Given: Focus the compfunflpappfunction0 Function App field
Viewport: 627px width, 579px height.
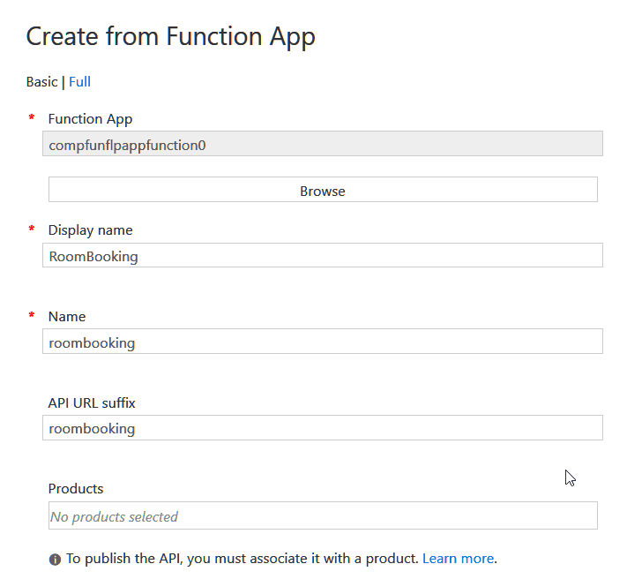Looking at the screenshot, I should (322, 144).
